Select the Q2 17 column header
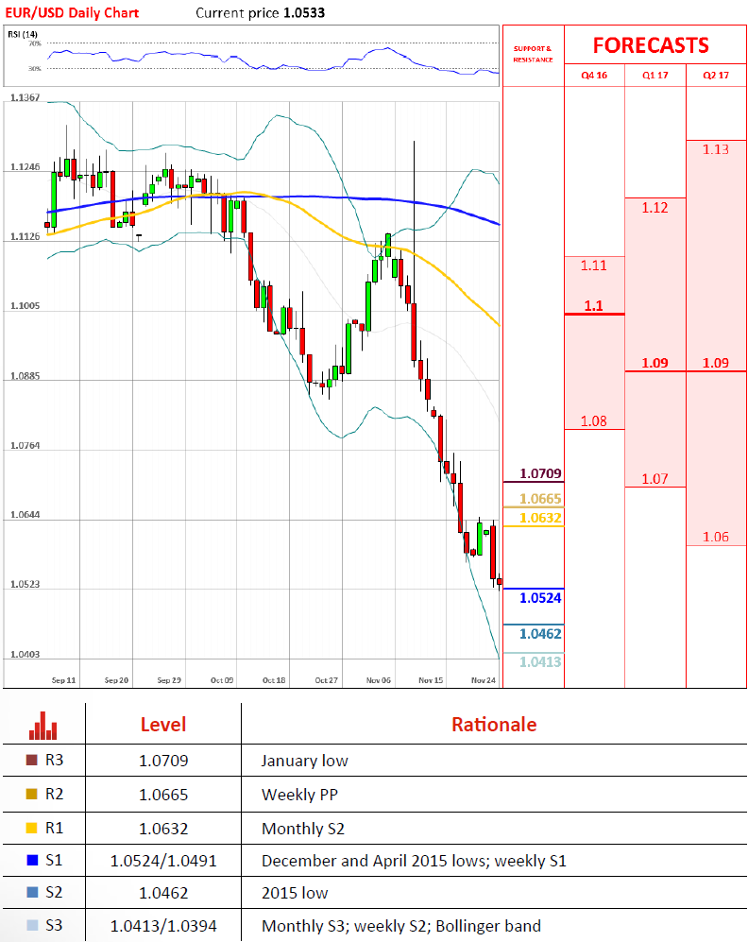This screenshot has height=942, width=748. [x=716, y=75]
